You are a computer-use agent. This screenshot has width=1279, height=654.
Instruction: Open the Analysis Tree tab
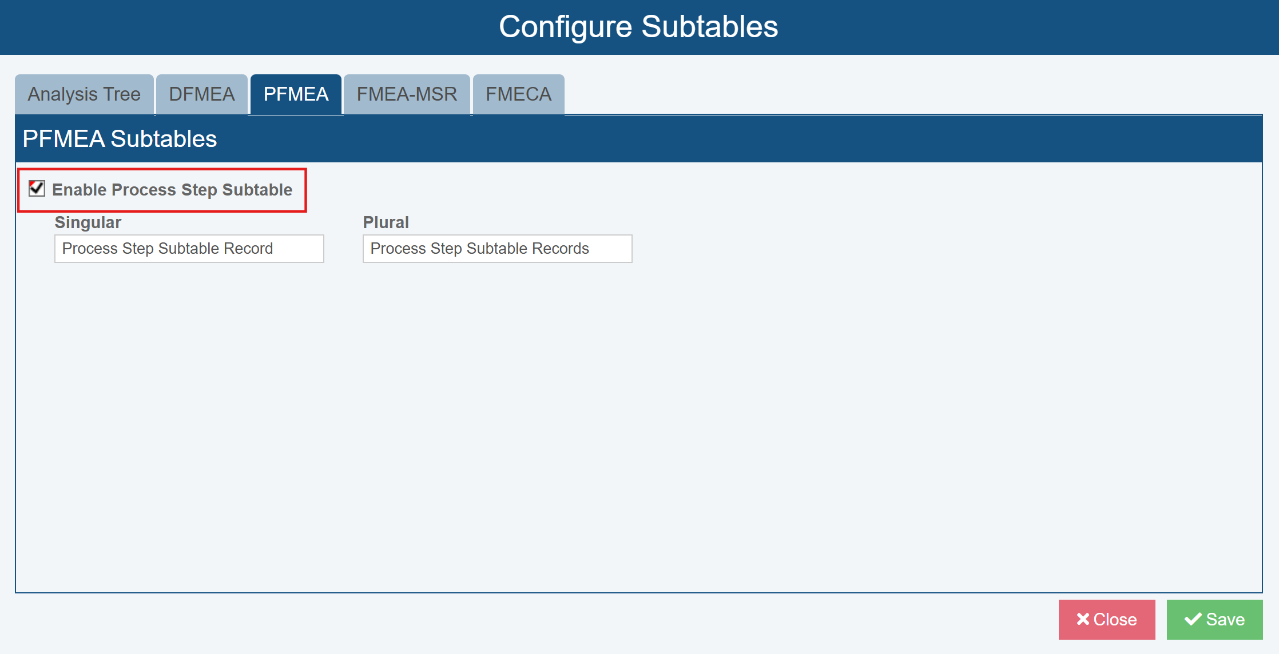[x=84, y=94]
